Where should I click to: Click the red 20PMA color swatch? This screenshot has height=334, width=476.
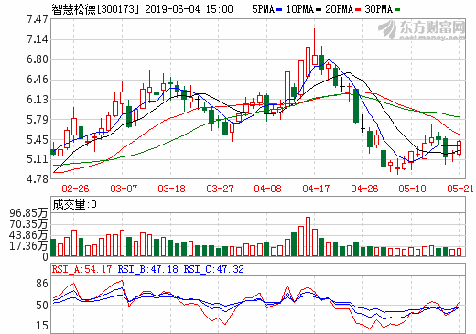[x=358, y=10]
